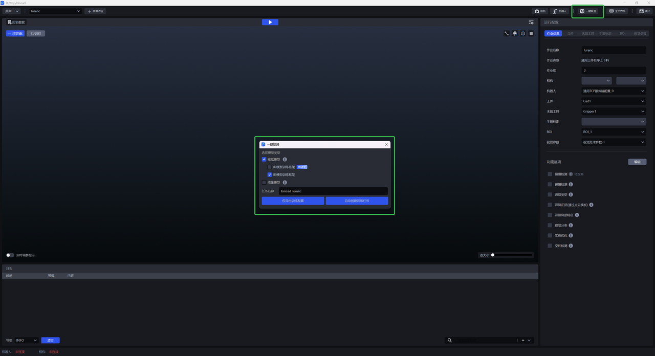The width and height of the screenshot is (655, 356).
Task: Open the 菜单 menu
Action: [x=11, y=11]
